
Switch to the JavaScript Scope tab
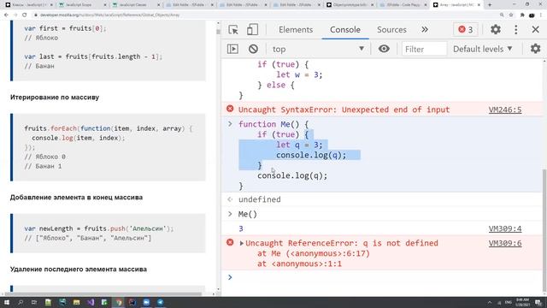coord(82,5)
